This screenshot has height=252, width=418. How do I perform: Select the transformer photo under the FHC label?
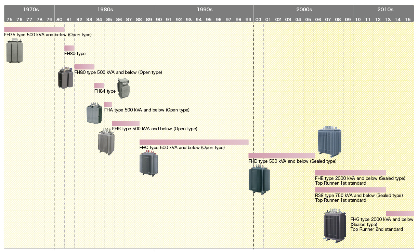click(x=149, y=164)
